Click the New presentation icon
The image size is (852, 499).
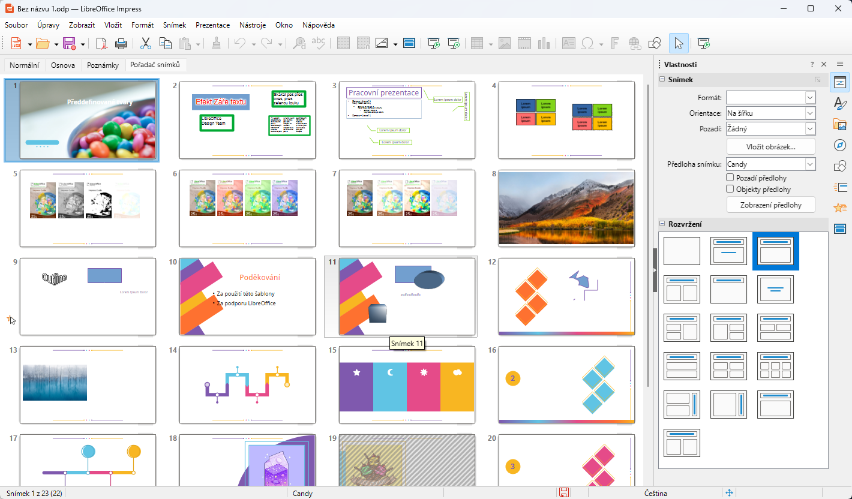(16, 43)
